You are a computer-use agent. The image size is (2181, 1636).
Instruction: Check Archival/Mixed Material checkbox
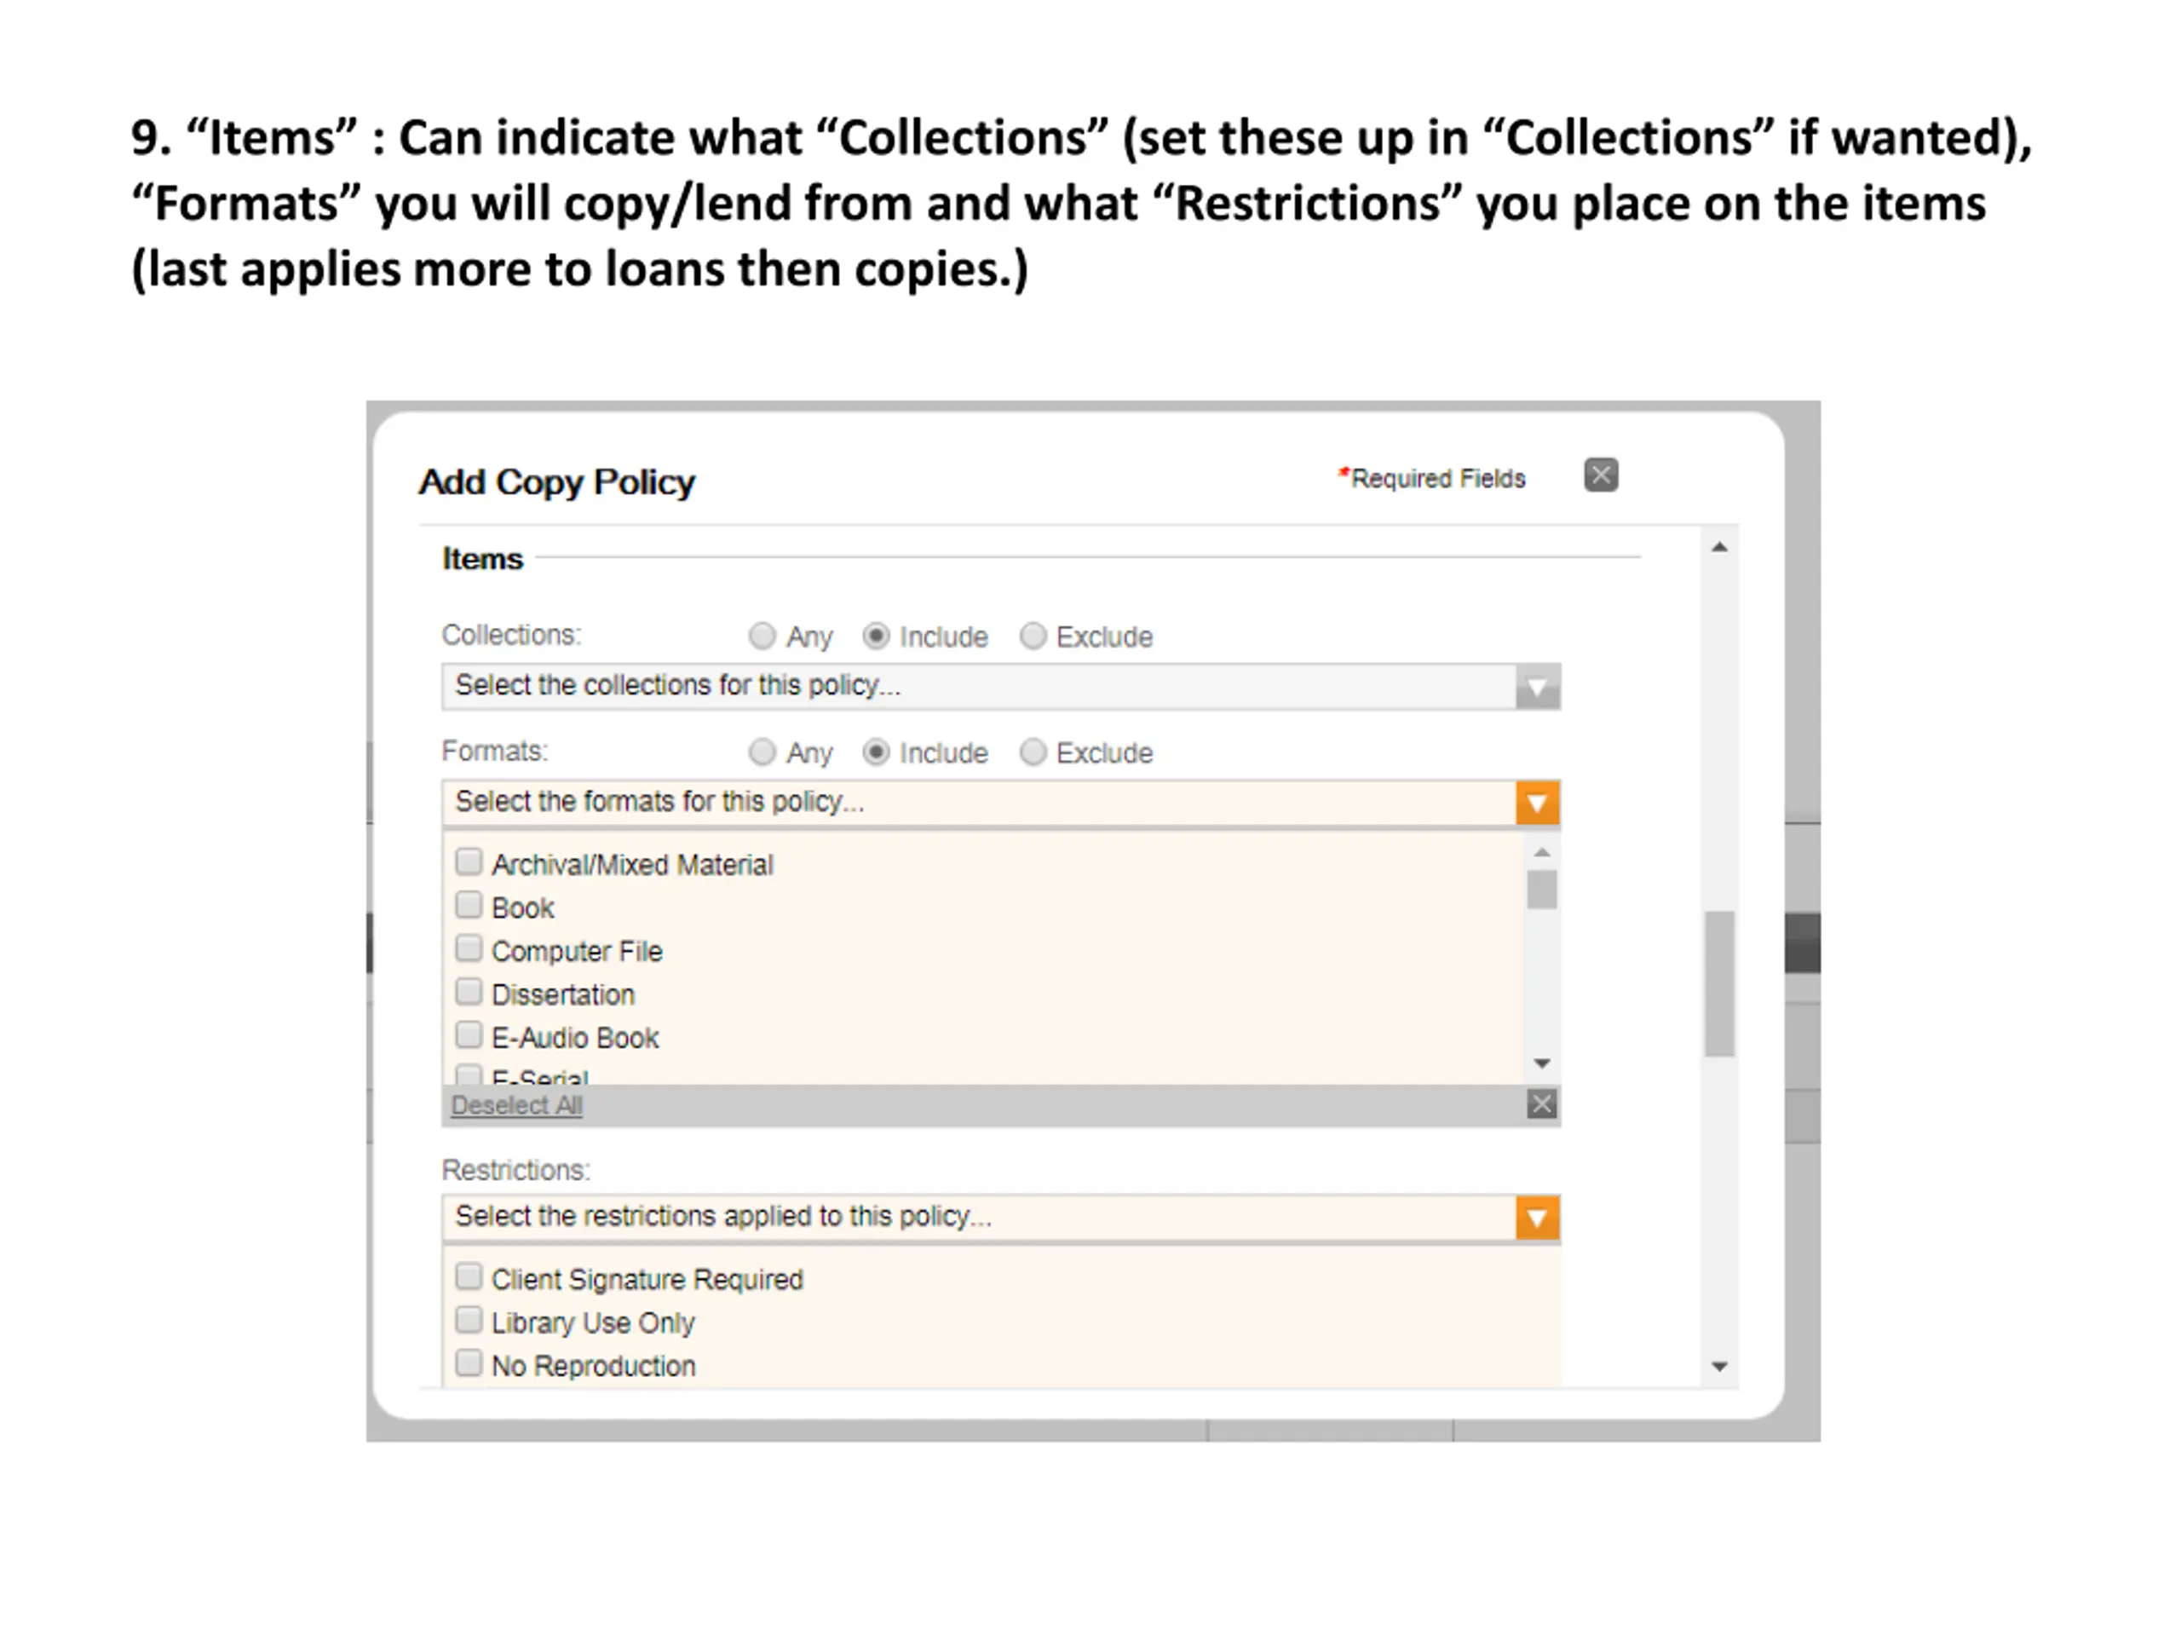point(469,861)
